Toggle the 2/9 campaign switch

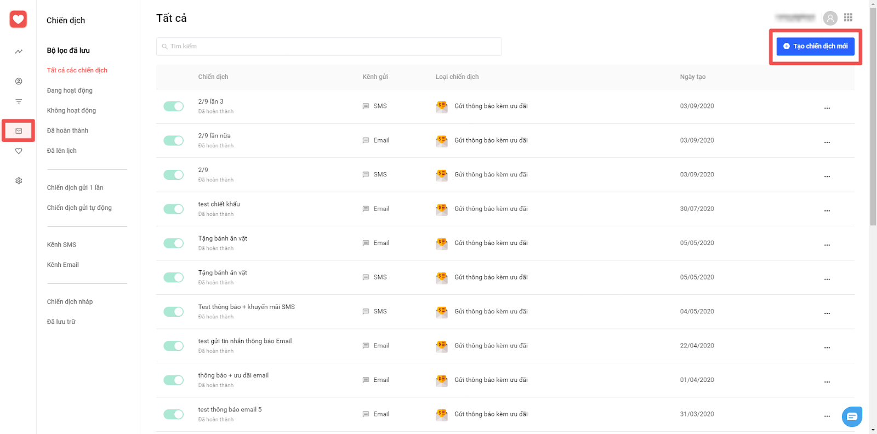[174, 175]
